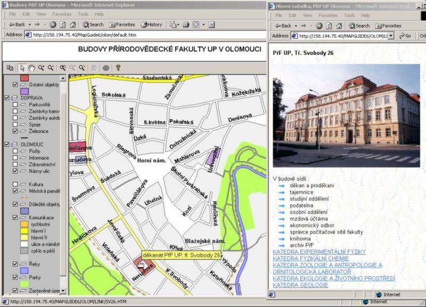This screenshot has height=307, width=426.
Task: Go Home in Hlavní nabídka window
Action: (339, 26)
